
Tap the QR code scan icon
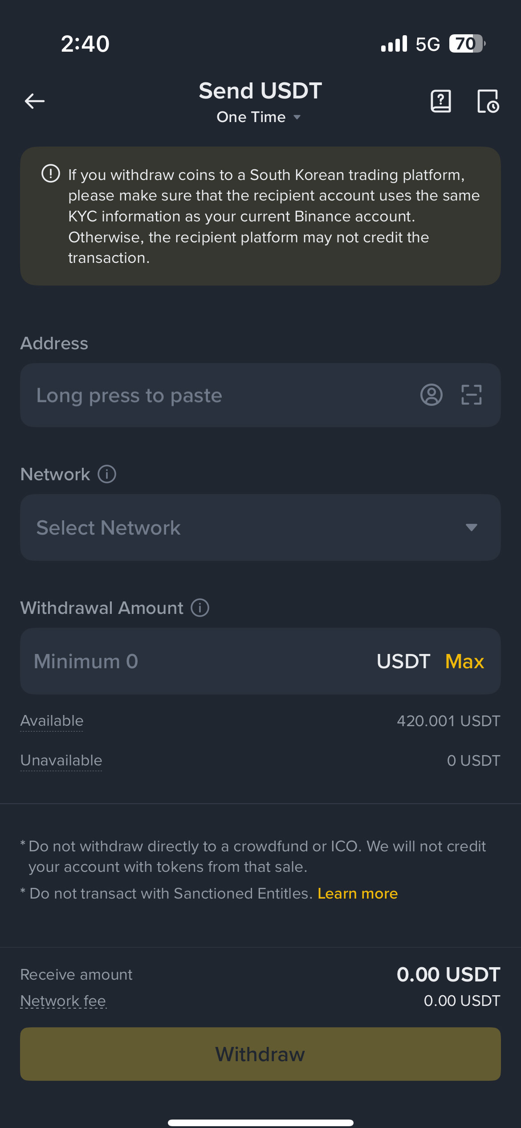pos(471,395)
